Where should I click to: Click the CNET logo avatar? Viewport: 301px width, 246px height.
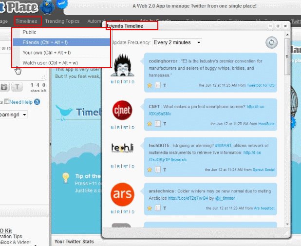(122, 110)
